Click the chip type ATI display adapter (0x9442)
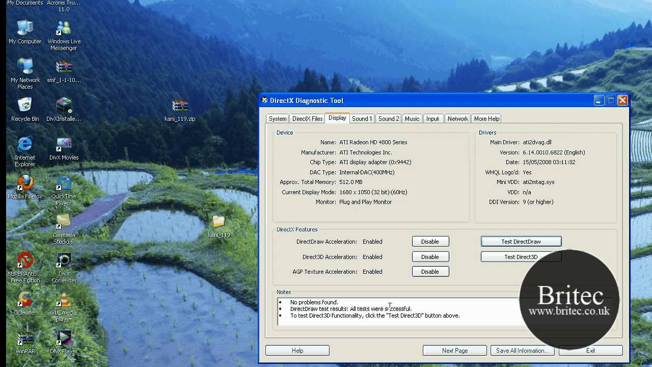This screenshot has height=367, width=652. point(375,162)
